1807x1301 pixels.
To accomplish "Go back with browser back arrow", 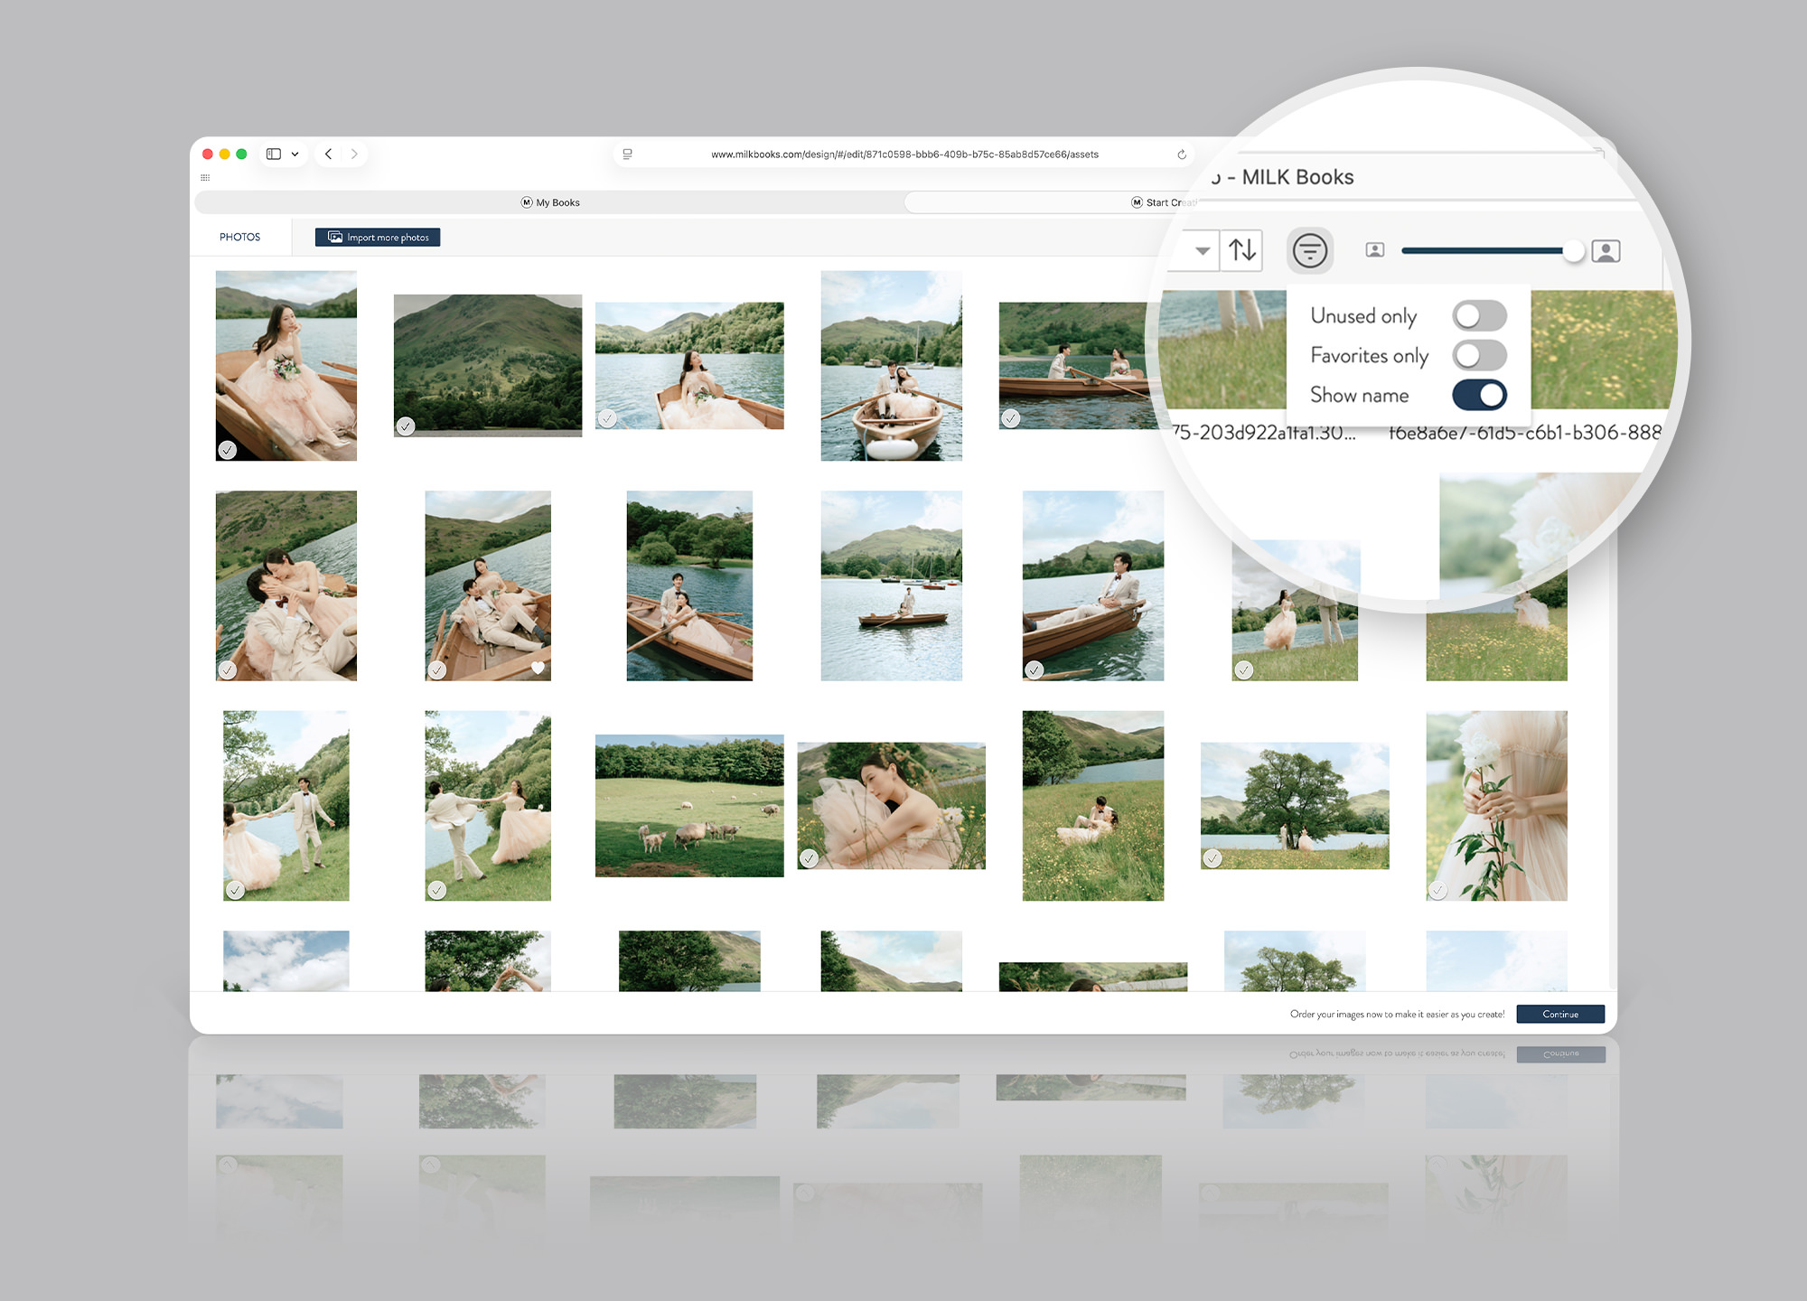I will pos(329,154).
